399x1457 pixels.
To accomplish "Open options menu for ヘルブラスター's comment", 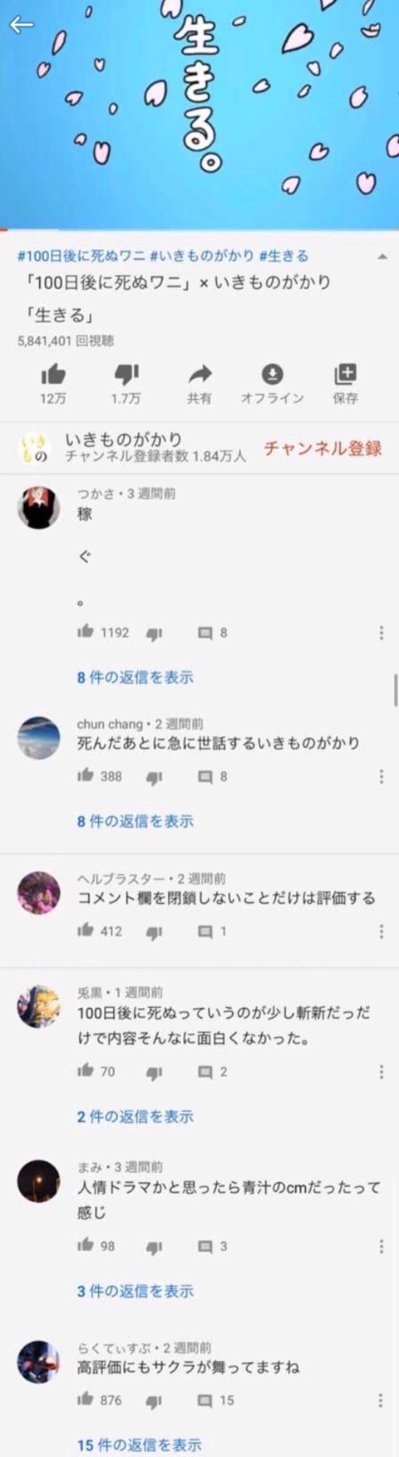I will [x=382, y=931].
